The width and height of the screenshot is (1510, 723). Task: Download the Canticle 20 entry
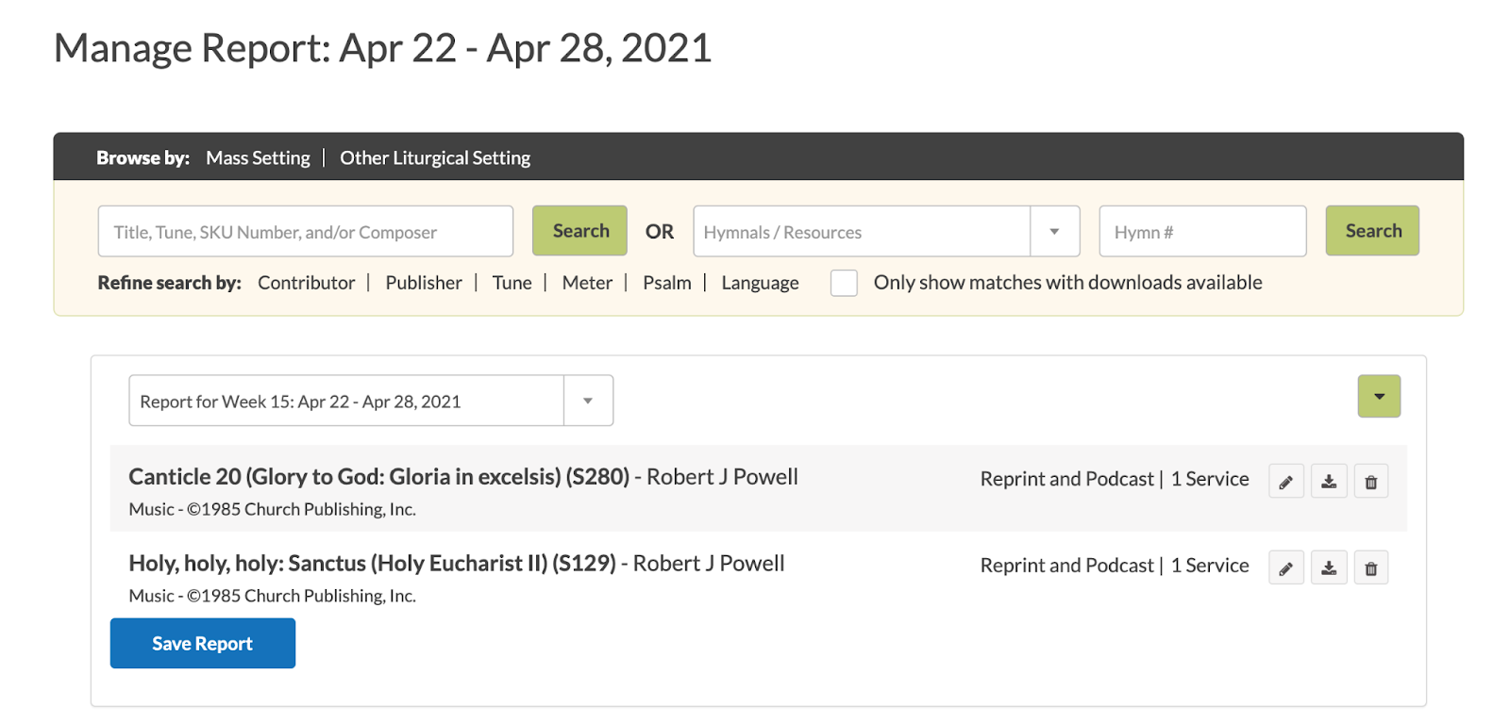(1329, 482)
